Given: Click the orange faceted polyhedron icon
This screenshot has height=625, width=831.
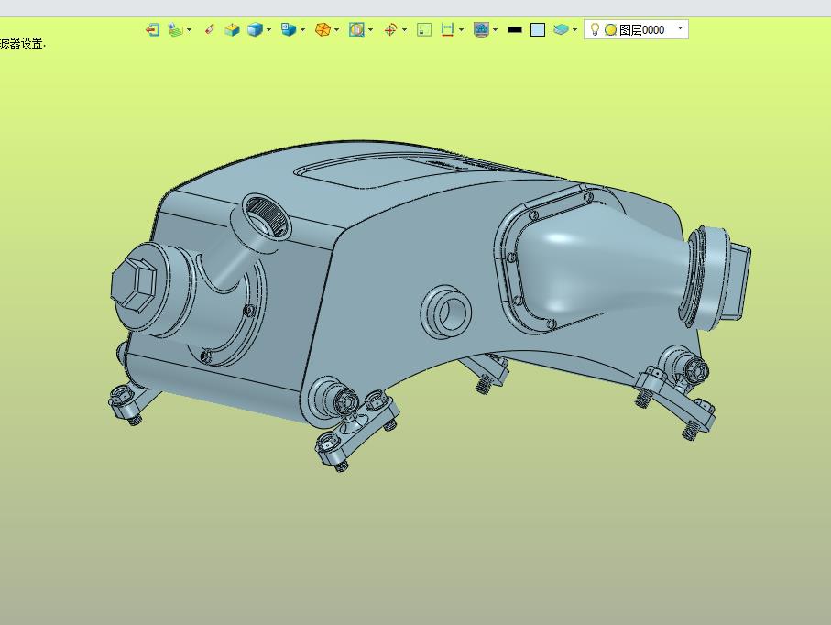Looking at the screenshot, I should click(x=323, y=29).
